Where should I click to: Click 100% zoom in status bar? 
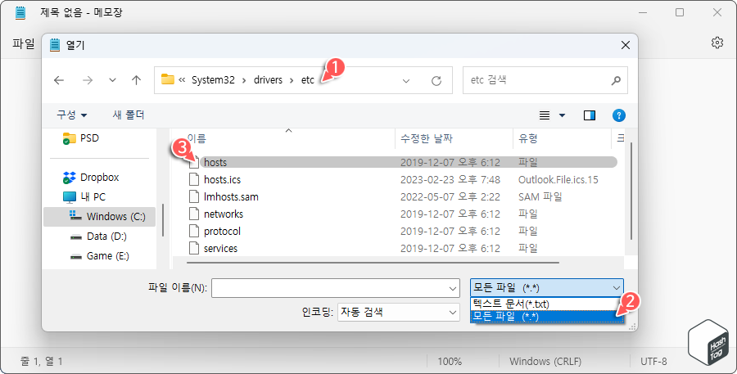pos(450,361)
